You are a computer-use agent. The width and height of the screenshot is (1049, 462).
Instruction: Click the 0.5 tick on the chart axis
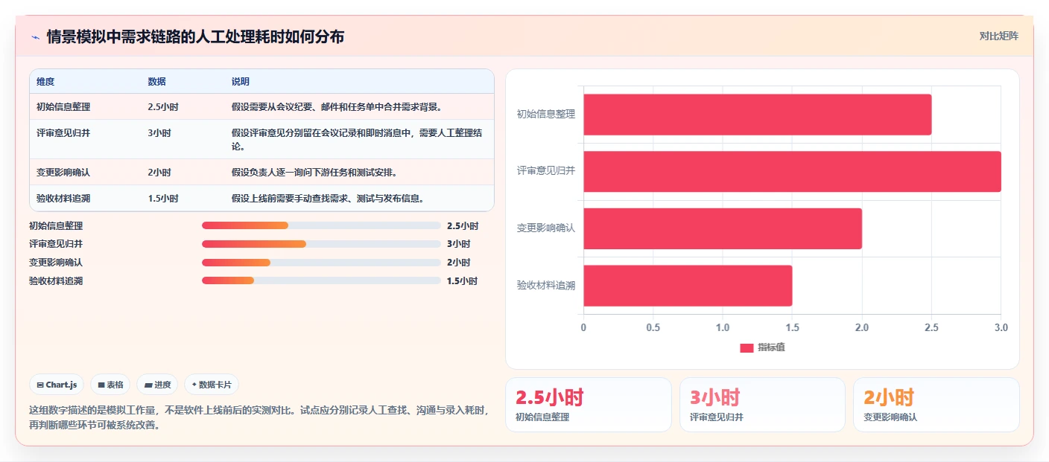(653, 327)
